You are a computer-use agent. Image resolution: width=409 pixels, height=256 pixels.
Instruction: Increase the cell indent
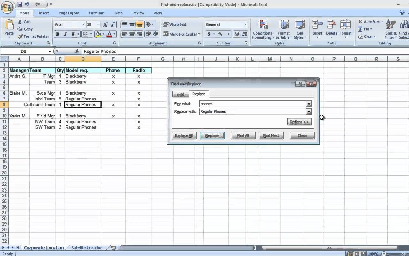click(155, 34)
